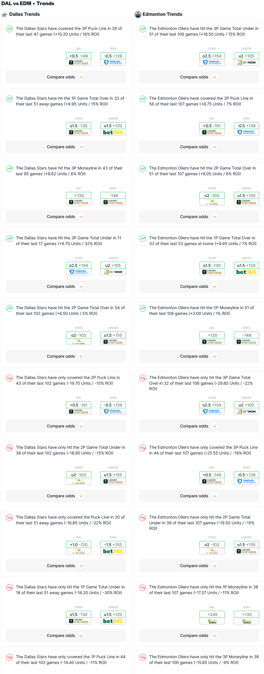The width and height of the screenshot is (264, 674).
Task: Click red trend icon for Edmonton 1P Moneyline
Action: click(143, 588)
